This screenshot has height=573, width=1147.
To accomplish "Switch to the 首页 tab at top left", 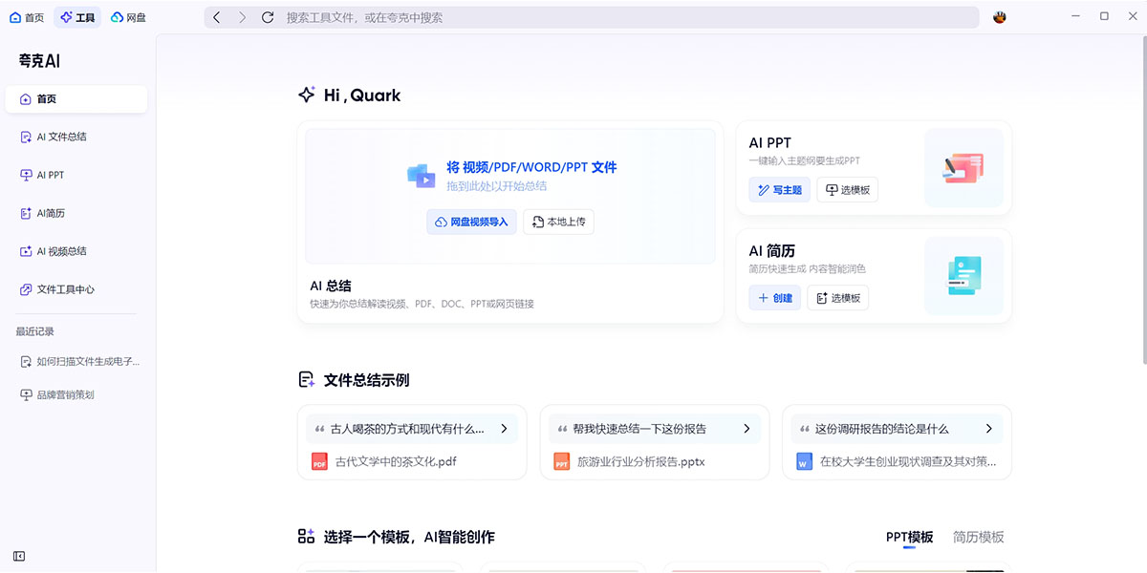I will pos(27,16).
